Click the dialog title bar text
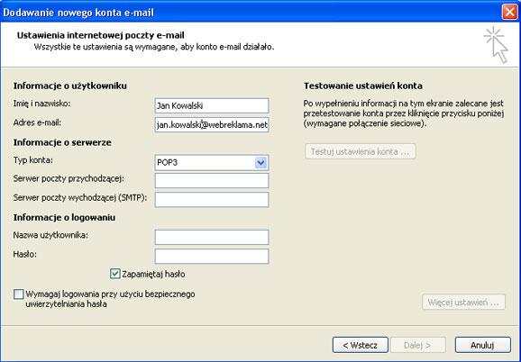The width and height of the screenshot is (521, 362). pos(78,13)
